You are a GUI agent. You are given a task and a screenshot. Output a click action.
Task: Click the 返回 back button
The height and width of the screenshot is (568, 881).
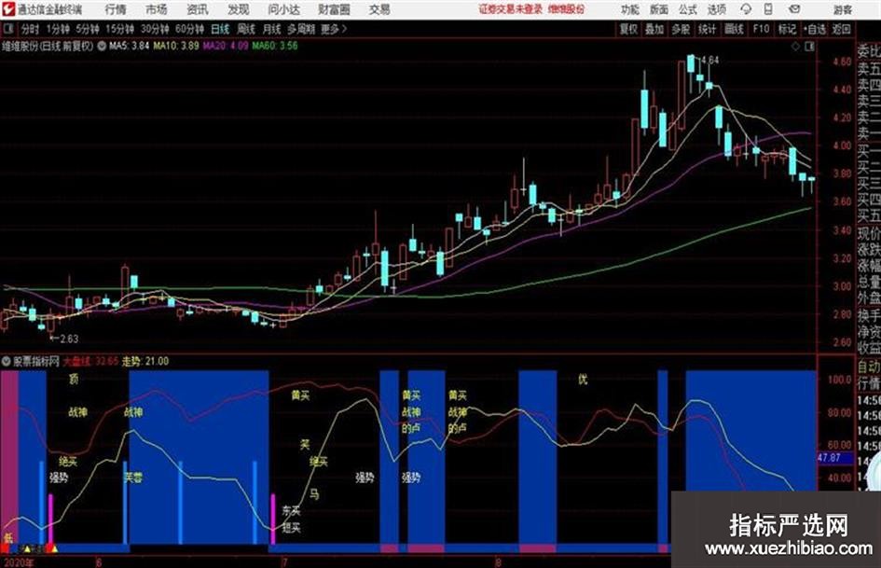coord(841,29)
